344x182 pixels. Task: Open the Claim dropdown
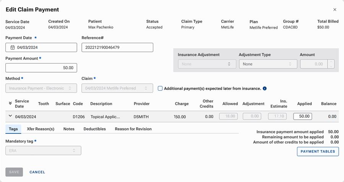117,88
